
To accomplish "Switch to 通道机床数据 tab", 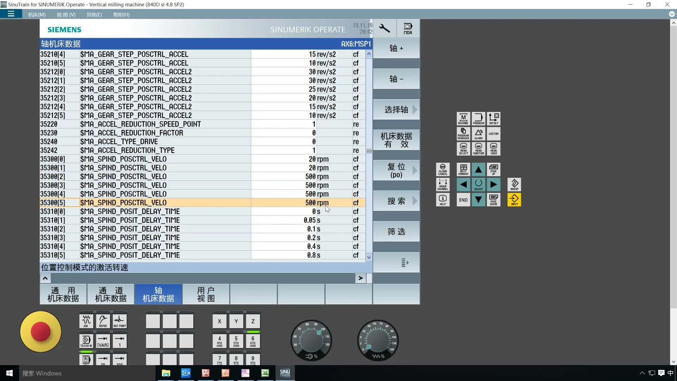I will 111,294.
